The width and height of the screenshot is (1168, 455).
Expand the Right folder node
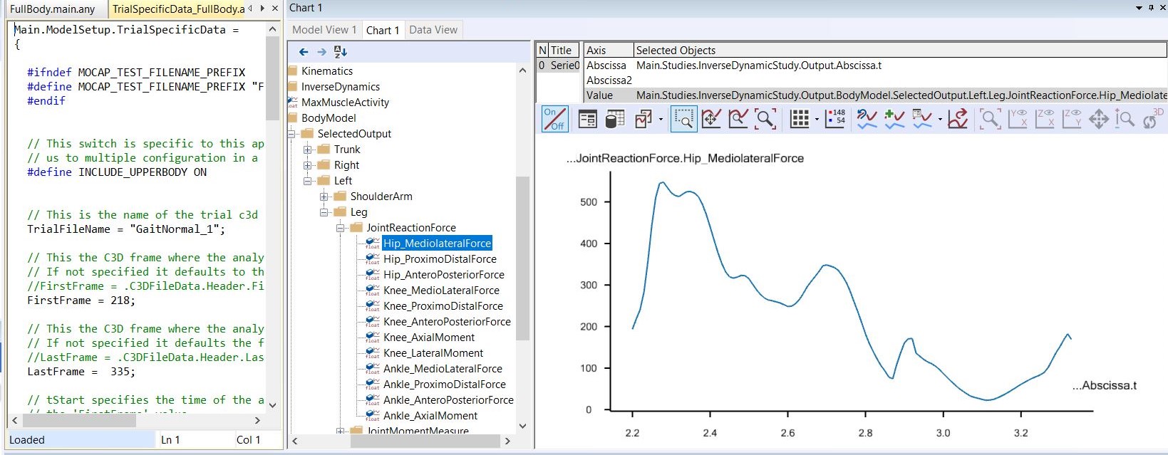coord(308,165)
